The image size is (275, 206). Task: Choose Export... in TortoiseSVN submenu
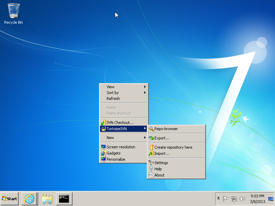coord(176,138)
